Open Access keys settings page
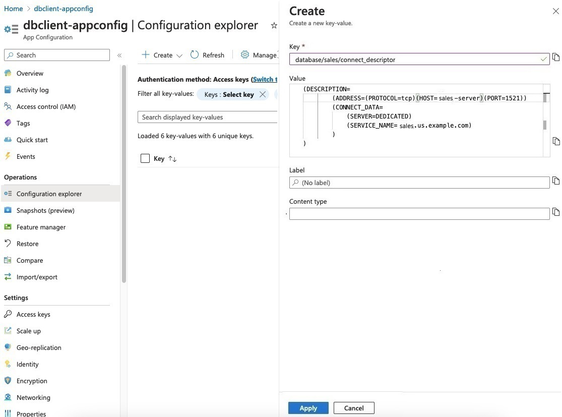The height and width of the screenshot is (417, 562). pyautogui.click(x=33, y=314)
